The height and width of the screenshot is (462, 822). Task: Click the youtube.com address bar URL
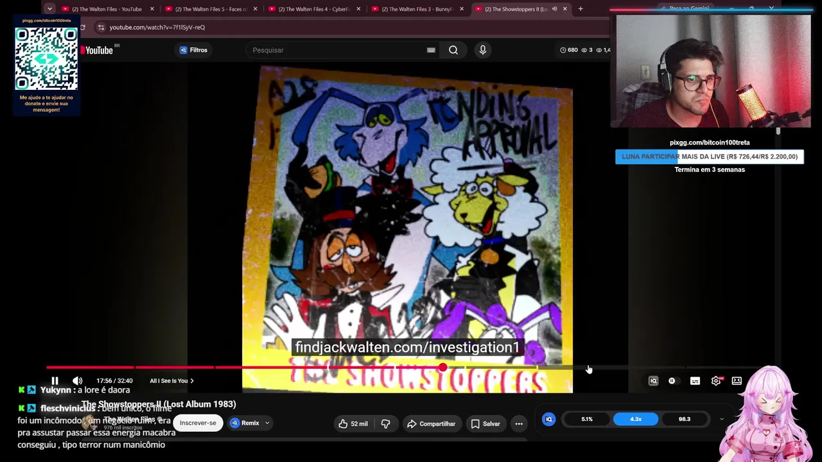pyautogui.click(x=157, y=28)
